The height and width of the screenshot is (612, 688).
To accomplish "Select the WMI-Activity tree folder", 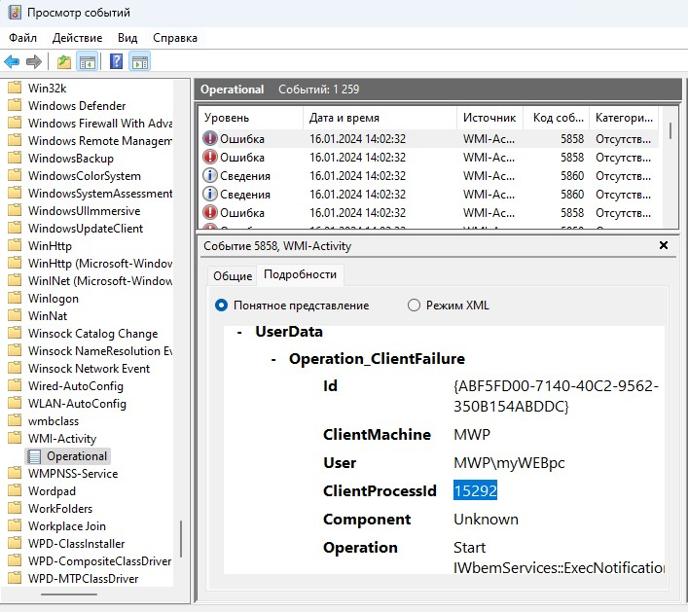I will (62, 438).
